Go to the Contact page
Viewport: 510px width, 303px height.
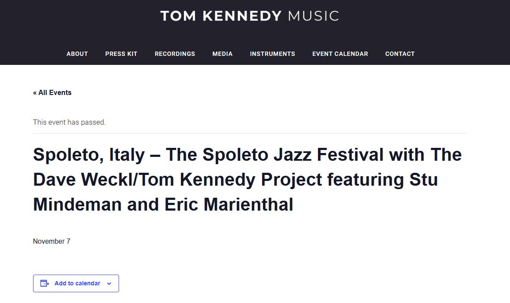click(x=400, y=54)
